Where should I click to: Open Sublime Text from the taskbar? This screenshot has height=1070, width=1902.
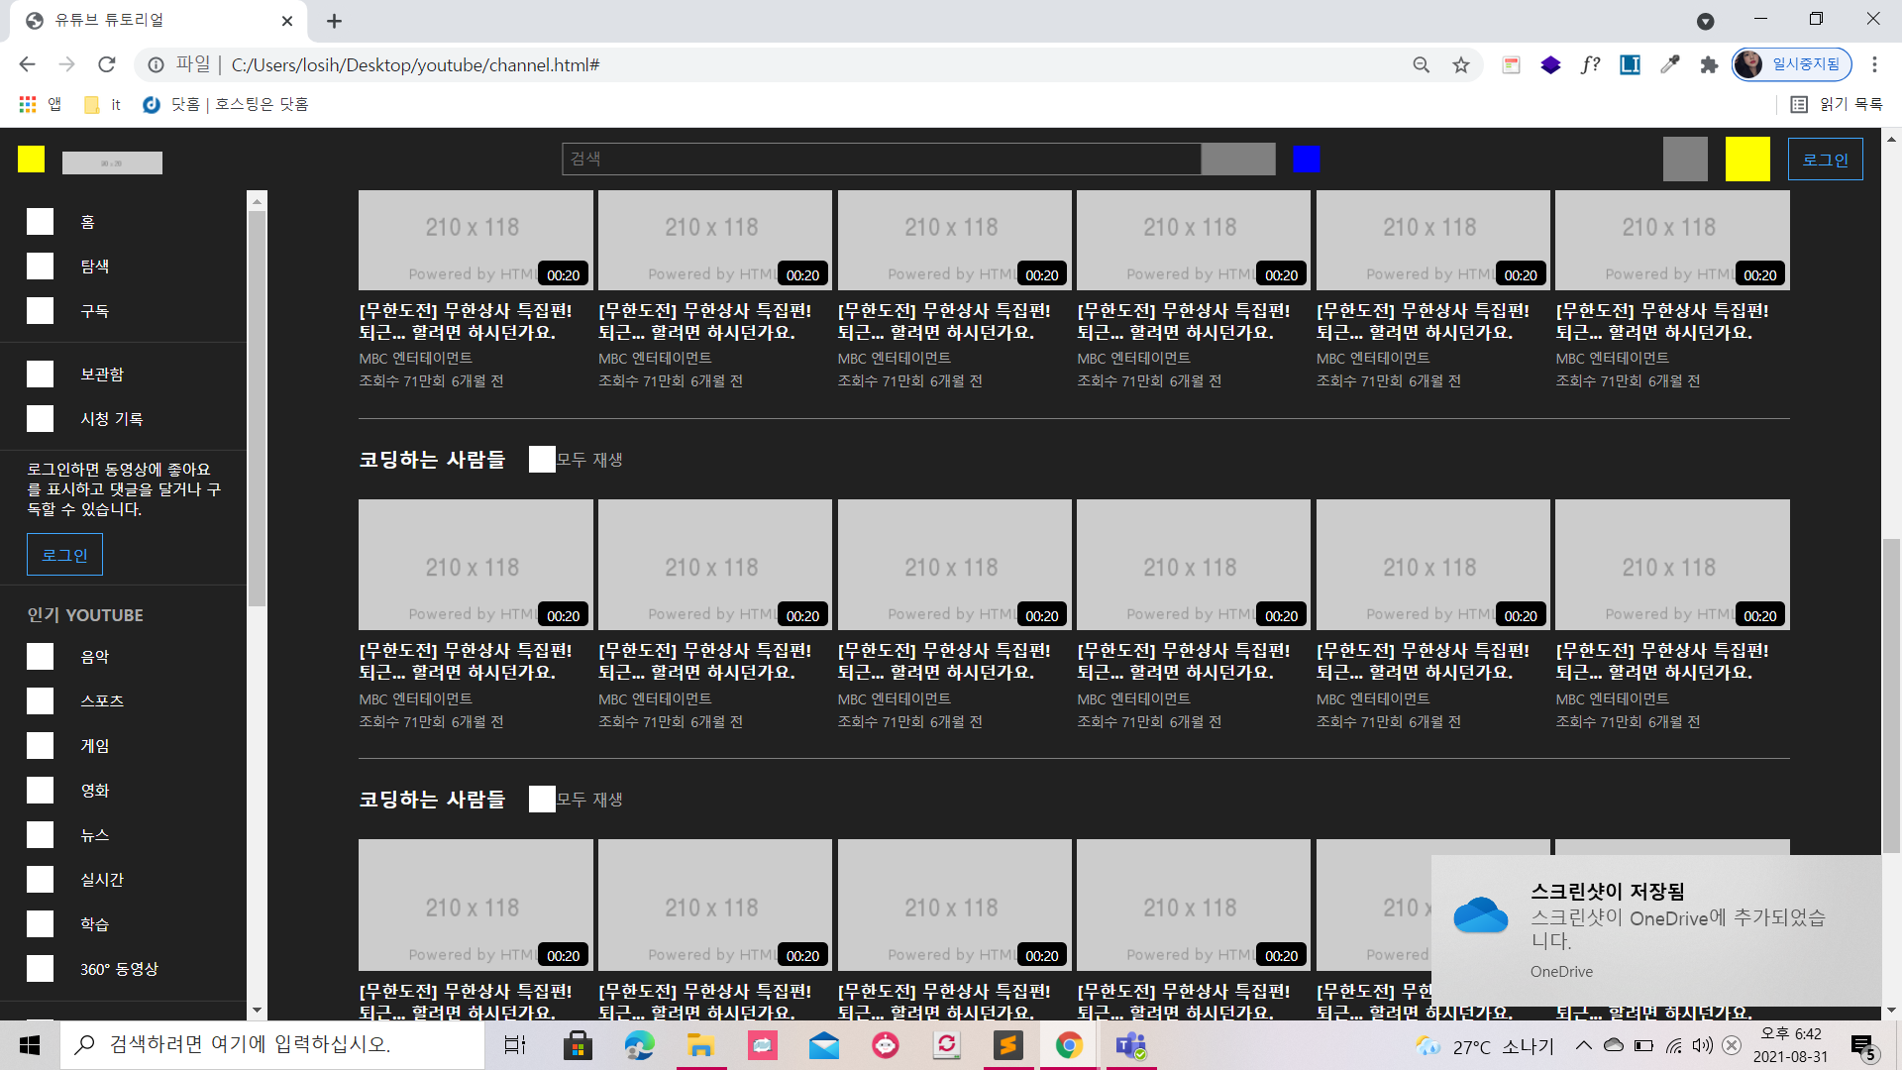(x=1007, y=1045)
